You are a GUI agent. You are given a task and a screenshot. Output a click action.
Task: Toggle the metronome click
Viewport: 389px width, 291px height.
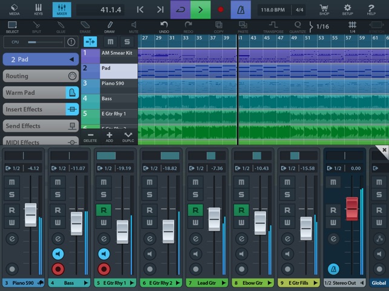pos(240,10)
